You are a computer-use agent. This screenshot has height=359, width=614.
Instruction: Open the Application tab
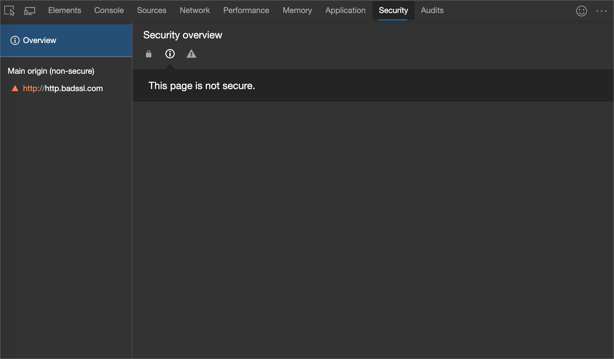pyautogui.click(x=345, y=10)
